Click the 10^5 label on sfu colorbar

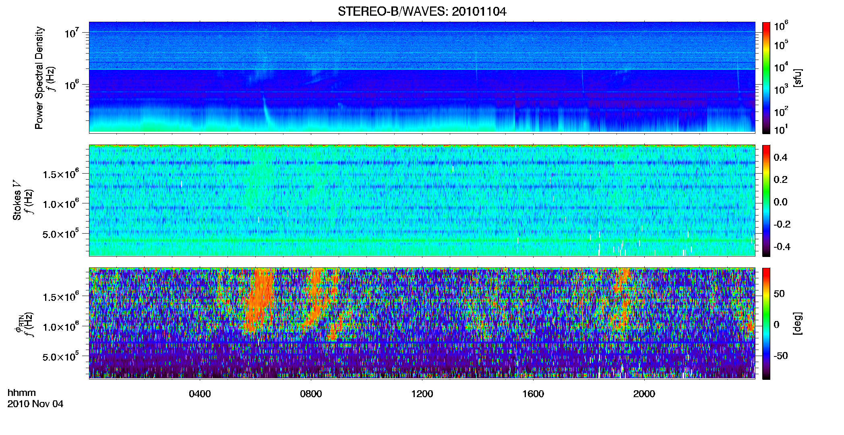(x=781, y=45)
